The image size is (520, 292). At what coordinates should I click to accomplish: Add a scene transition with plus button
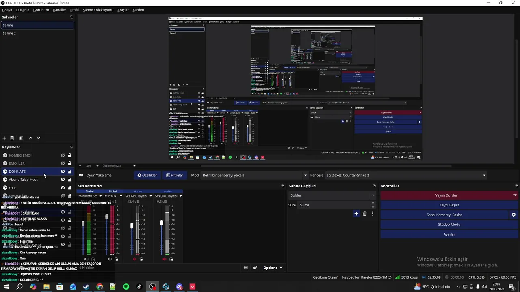click(356, 214)
